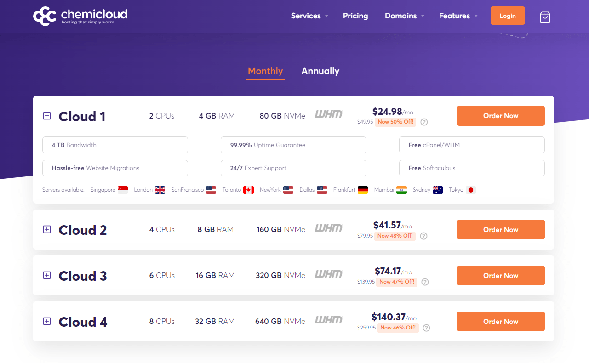Click the Now 50% Off badge
The height and width of the screenshot is (363, 589).
point(395,122)
